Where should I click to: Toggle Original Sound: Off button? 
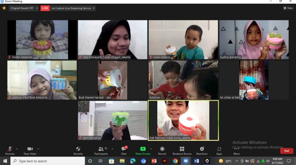click(x=22, y=8)
